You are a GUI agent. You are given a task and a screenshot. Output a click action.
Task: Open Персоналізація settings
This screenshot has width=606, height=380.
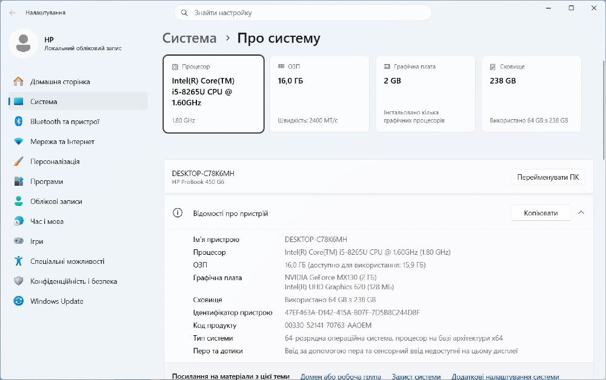pyautogui.click(x=78, y=162)
